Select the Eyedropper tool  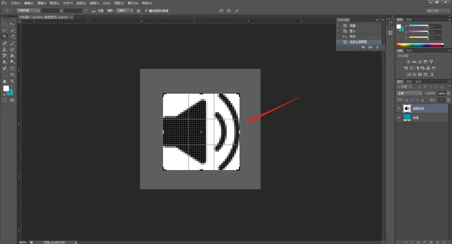pos(12,36)
